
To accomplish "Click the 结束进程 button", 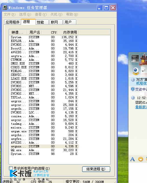I will coord(96,169).
